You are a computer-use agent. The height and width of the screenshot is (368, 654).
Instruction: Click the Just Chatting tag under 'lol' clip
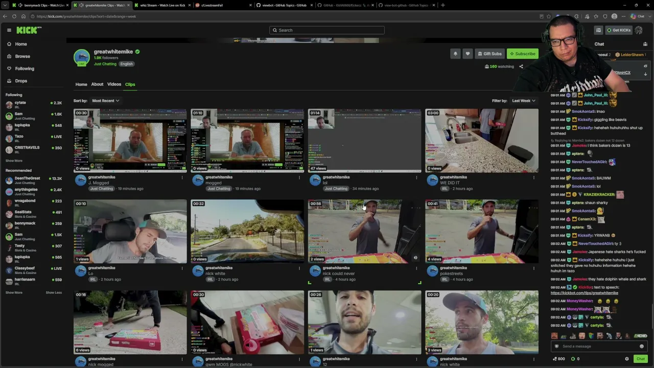(336, 189)
